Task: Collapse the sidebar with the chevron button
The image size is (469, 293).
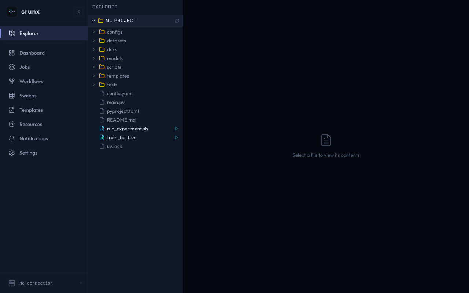Action: coord(78,12)
